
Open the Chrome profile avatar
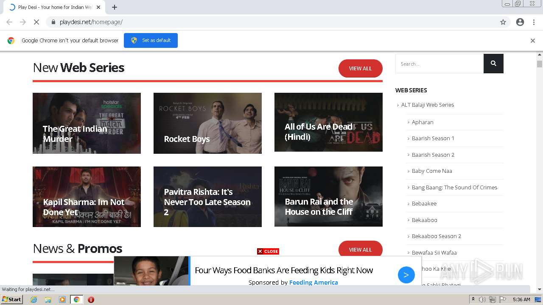(520, 22)
